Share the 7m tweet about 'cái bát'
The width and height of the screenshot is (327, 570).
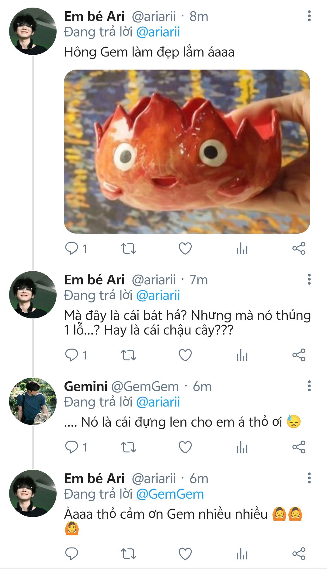pyautogui.click(x=298, y=355)
